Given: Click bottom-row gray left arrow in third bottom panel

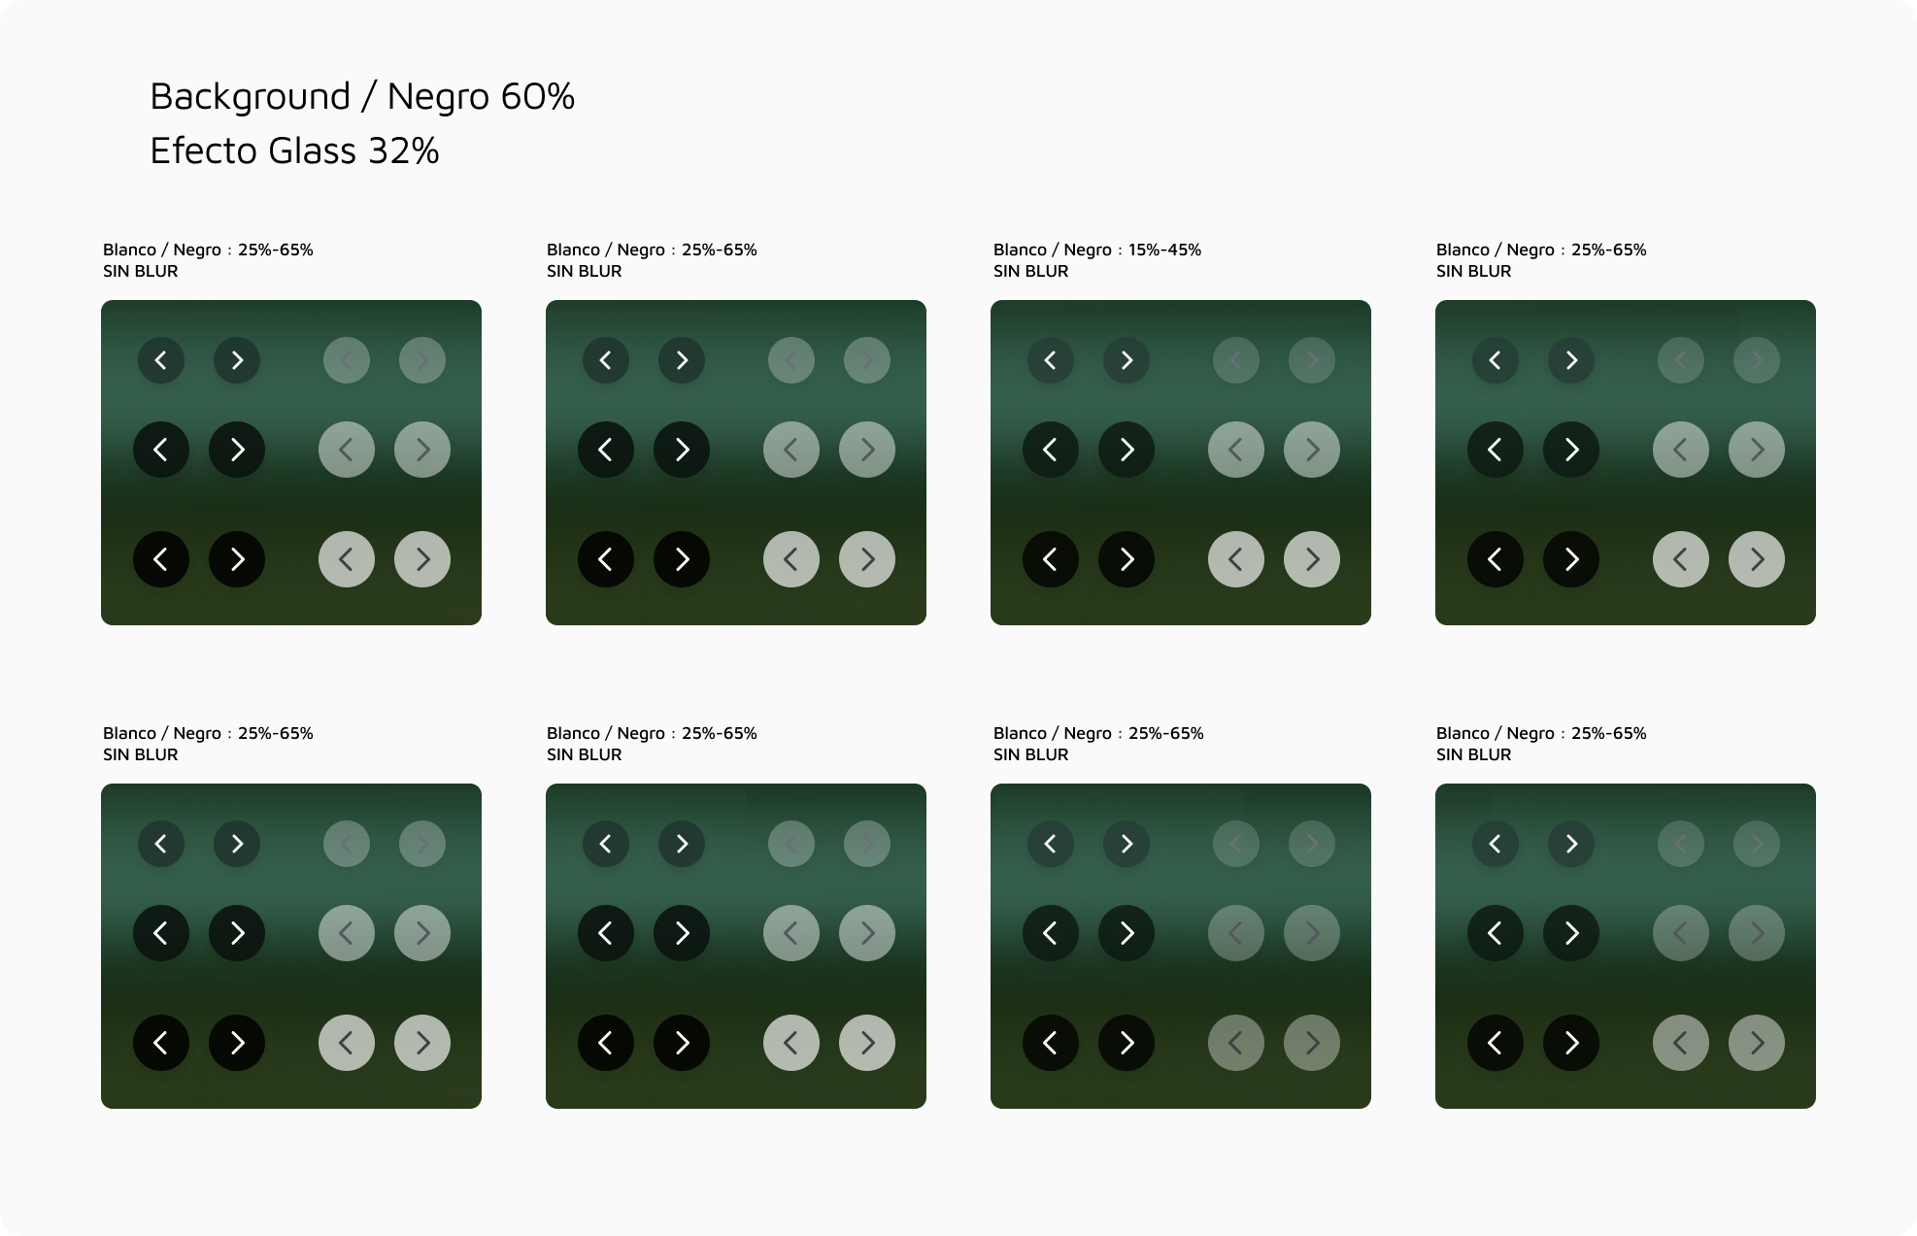Looking at the screenshot, I should (1236, 1043).
